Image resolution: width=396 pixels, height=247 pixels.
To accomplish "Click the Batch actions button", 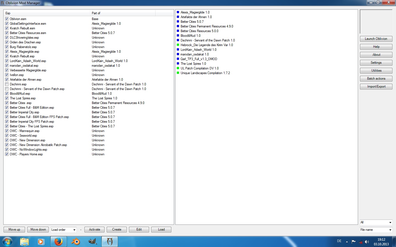I will (x=376, y=78).
